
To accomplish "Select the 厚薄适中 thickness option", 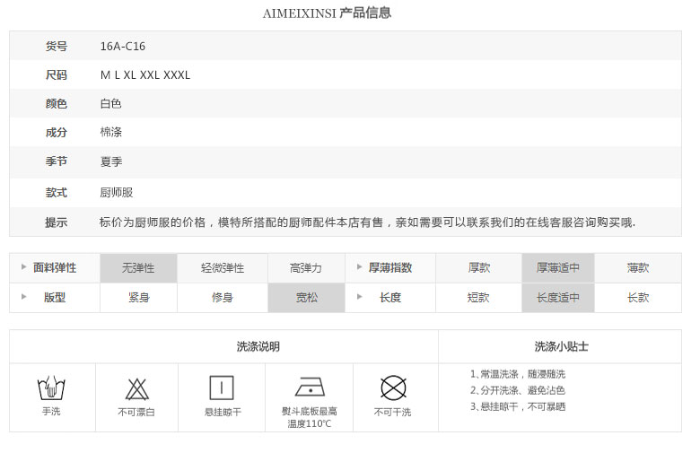I will point(558,268).
